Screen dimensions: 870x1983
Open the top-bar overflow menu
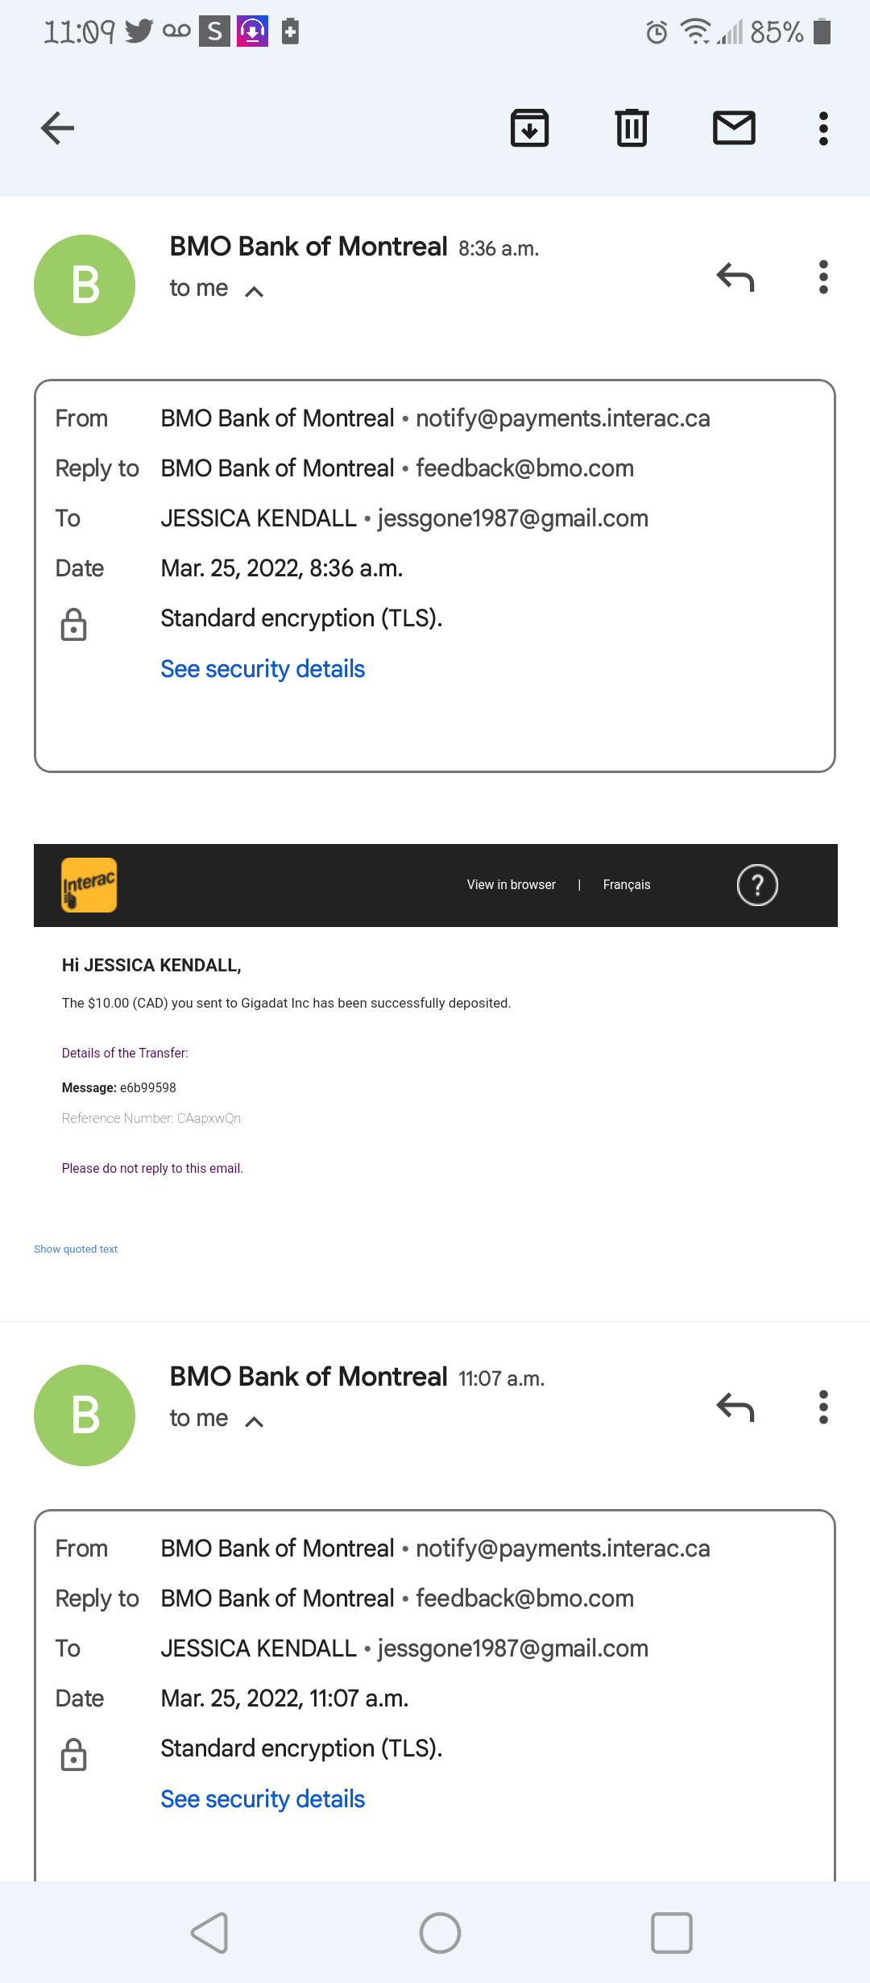click(x=823, y=128)
